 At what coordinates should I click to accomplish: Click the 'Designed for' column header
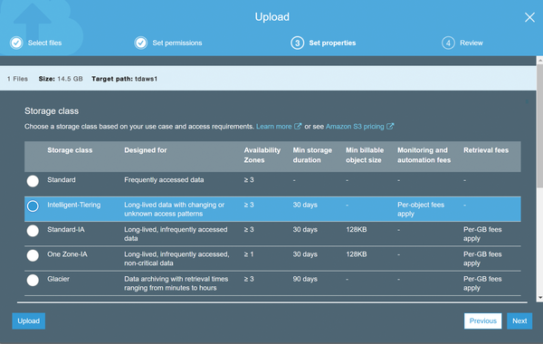146,150
